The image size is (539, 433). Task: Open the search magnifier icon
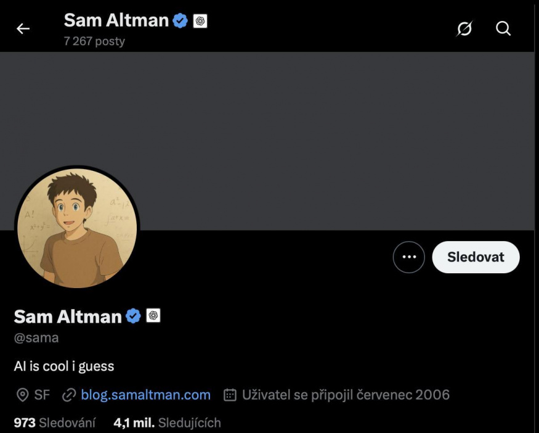503,28
